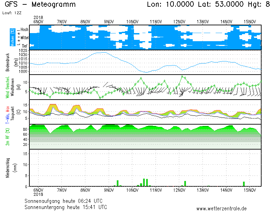Click the blue Wolken (%) axis label

(12, 37)
